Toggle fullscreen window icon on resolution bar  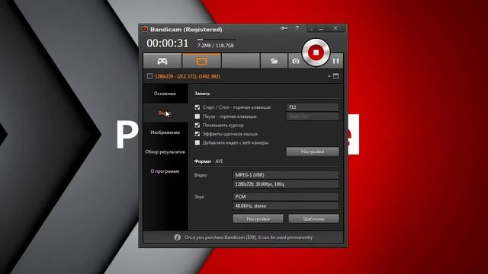[x=335, y=76]
